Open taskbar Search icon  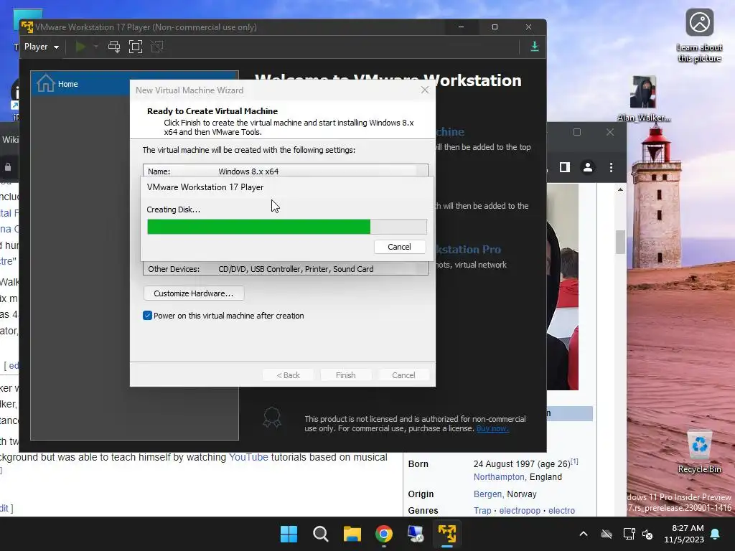pos(321,534)
